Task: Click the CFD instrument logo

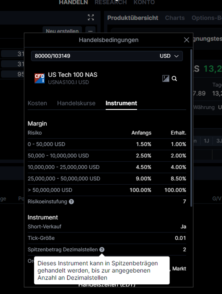Action: (x=39, y=78)
